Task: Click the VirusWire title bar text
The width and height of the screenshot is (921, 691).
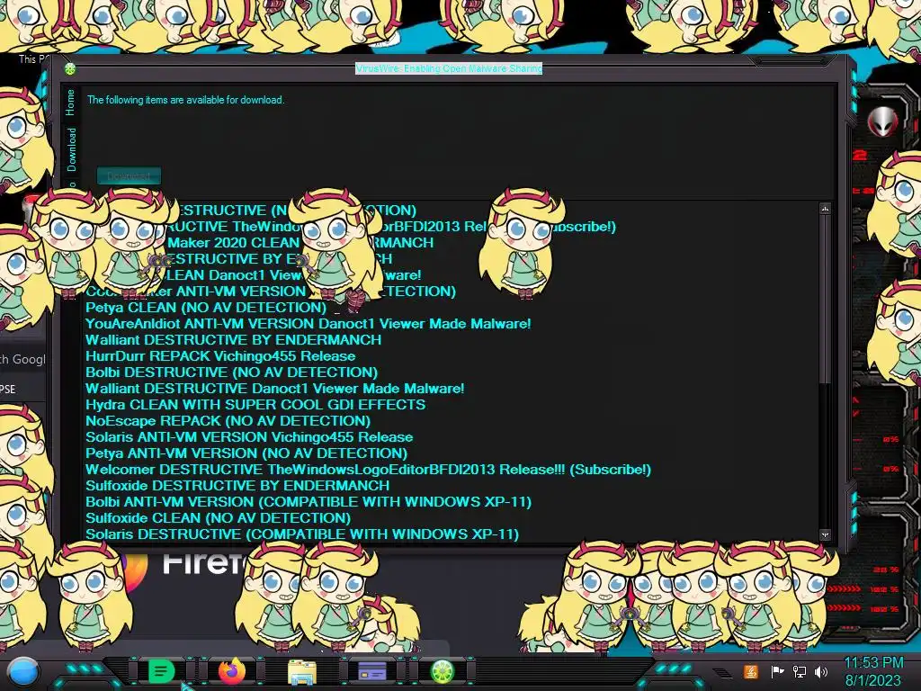Action: click(x=449, y=68)
